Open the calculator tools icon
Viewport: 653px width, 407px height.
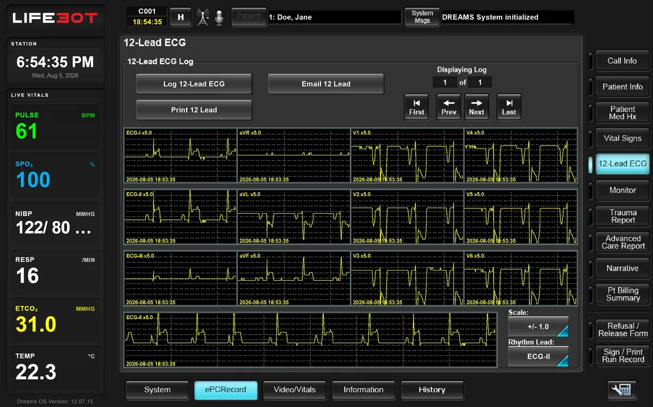pos(621,390)
